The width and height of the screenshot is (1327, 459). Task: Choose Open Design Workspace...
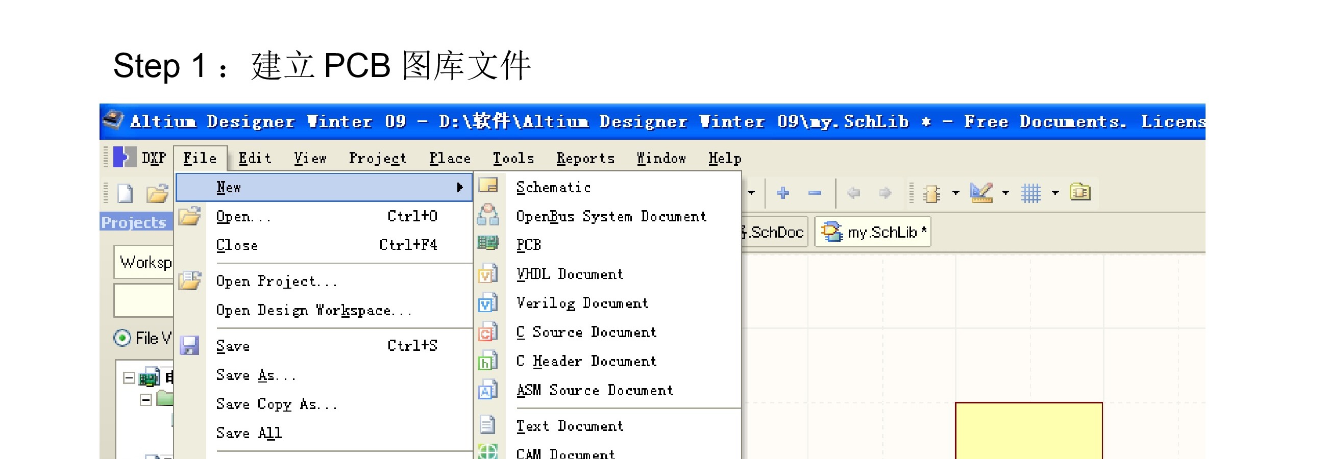click(x=324, y=310)
